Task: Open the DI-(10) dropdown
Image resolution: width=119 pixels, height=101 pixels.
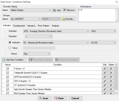Action: 103,43
